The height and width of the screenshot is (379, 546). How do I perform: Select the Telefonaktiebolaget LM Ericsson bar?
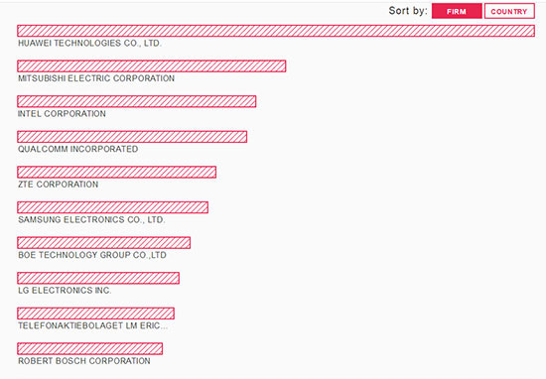[x=95, y=314]
